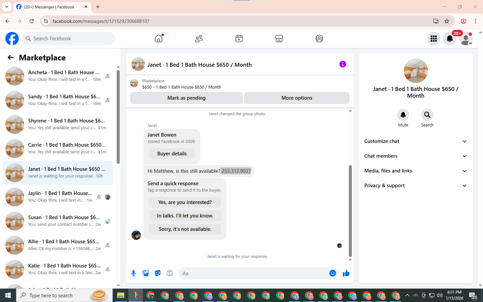This screenshot has width=483, height=302.
Task: Bookmark this page with the star
Action: (447, 21)
